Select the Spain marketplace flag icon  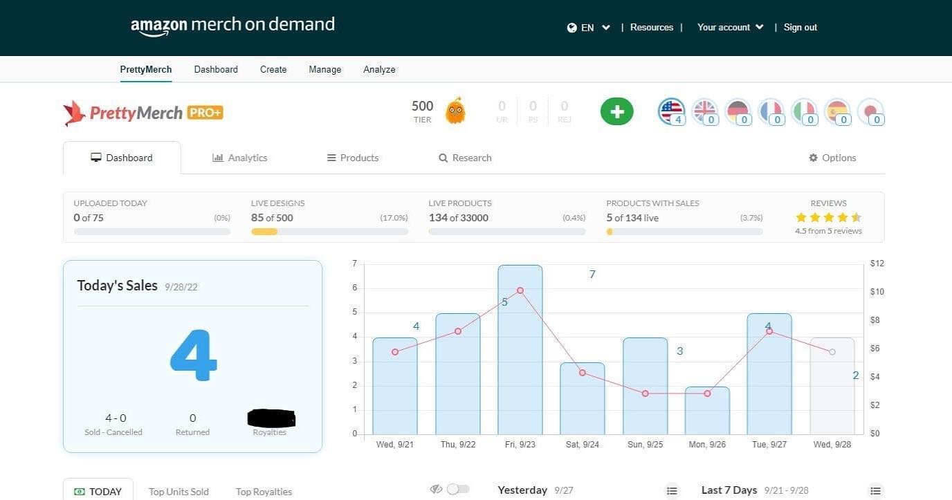click(837, 111)
